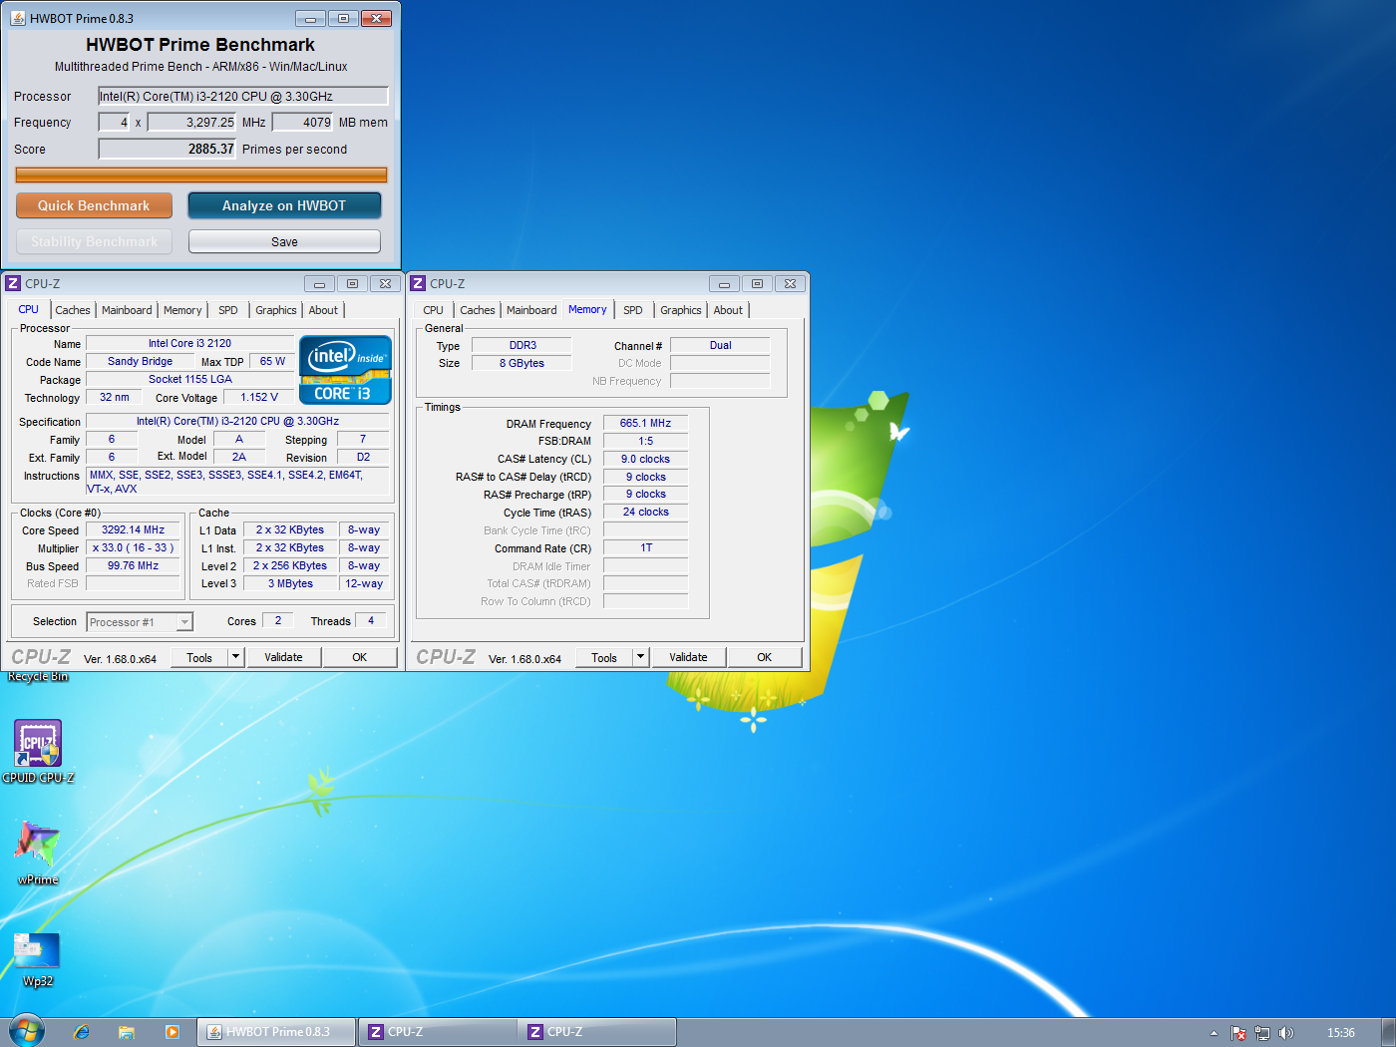The width and height of the screenshot is (1396, 1047).
Task: Click Validate in left CPU-Z window
Action: 283,657
